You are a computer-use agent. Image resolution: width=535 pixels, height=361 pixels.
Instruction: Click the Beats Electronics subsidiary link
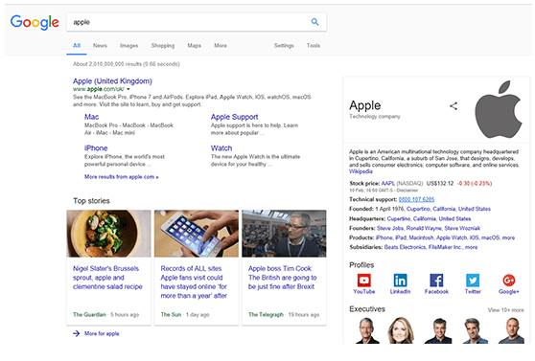click(x=405, y=247)
